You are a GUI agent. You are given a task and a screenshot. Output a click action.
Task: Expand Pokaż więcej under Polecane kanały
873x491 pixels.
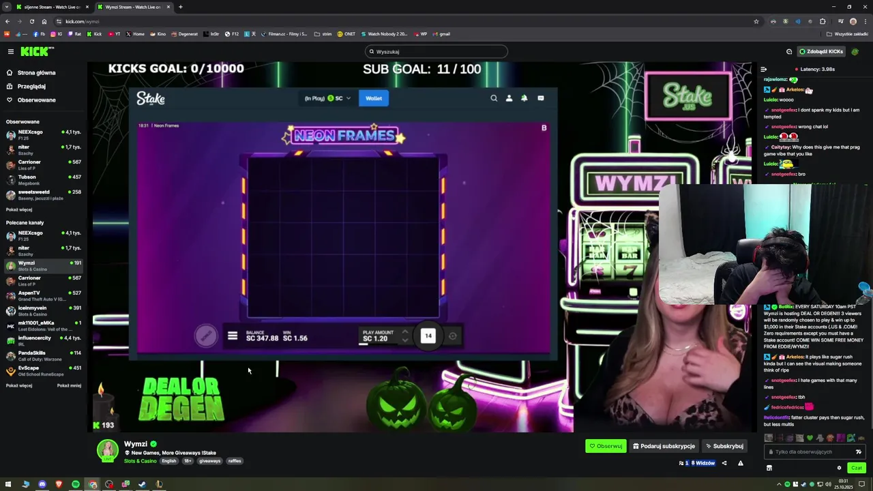(x=19, y=386)
